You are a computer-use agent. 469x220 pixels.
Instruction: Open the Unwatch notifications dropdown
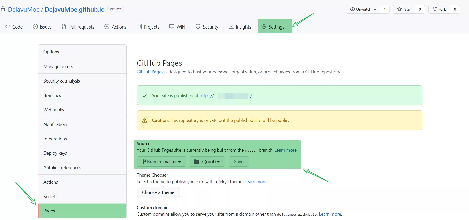click(363, 9)
